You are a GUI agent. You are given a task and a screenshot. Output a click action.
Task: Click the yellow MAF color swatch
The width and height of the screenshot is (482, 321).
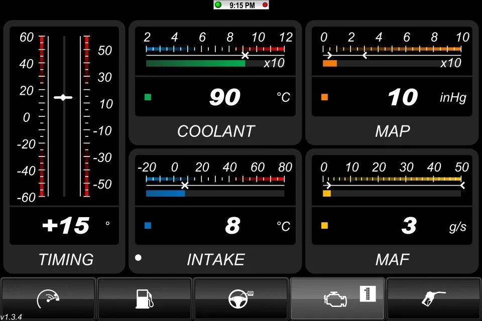[x=324, y=226]
